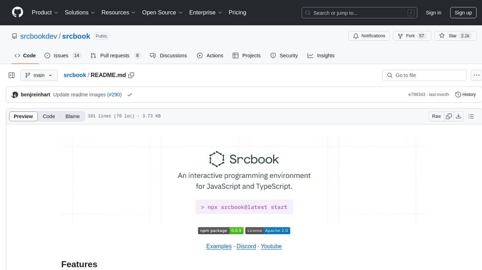The height and width of the screenshot is (270, 482).
Task: Open the Raw file view
Action: click(x=437, y=116)
